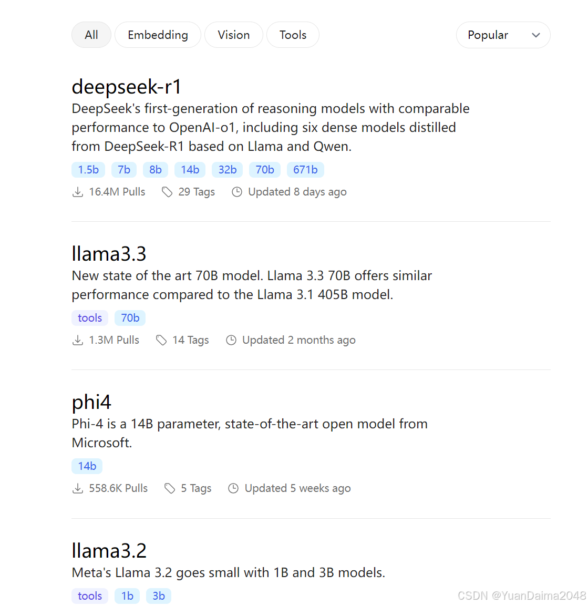Click the 558.6K Pulls text
Image resolution: width=588 pixels, height=606 pixels.
(118, 488)
